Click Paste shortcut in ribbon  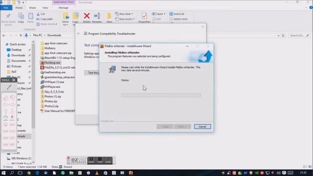pyautogui.click(x=47, y=24)
